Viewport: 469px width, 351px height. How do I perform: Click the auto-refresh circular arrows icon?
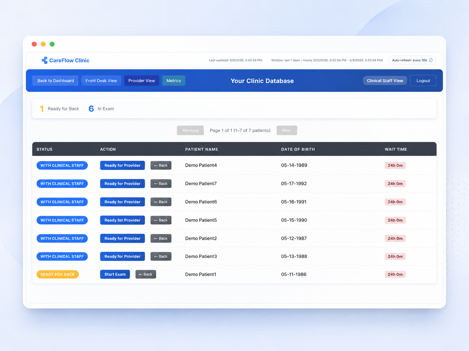point(431,60)
